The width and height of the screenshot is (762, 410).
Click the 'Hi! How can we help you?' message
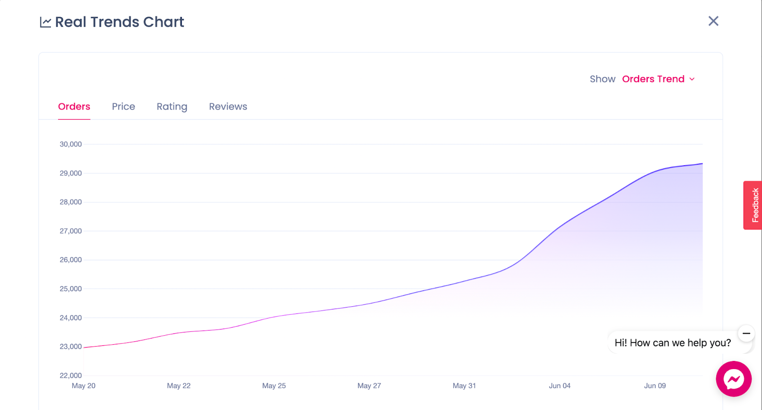coord(672,343)
